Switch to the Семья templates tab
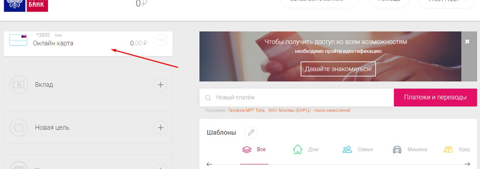Screen dimensions: 480x169 [358, 150]
